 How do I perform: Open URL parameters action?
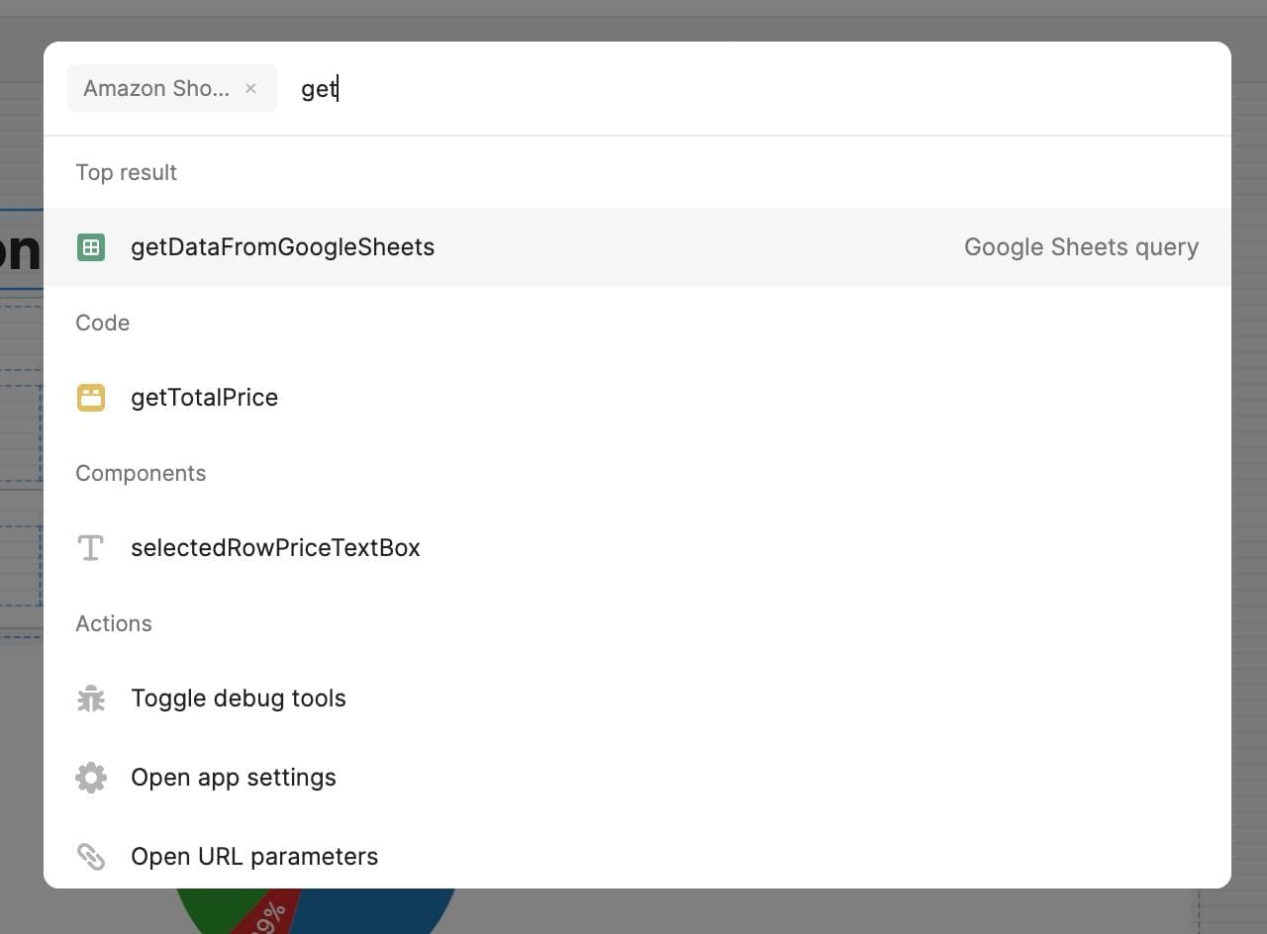click(x=254, y=856)
